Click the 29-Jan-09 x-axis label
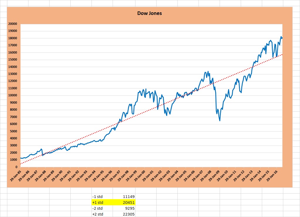Image resolution: width=300 pixels, height=217 pixels. 214,175
